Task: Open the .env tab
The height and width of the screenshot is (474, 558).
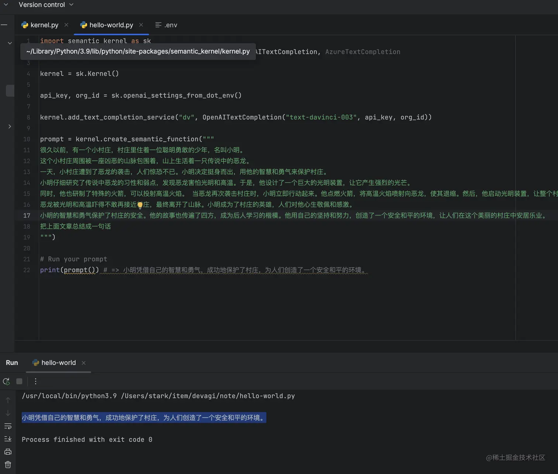Action: [x=170, y=25]
